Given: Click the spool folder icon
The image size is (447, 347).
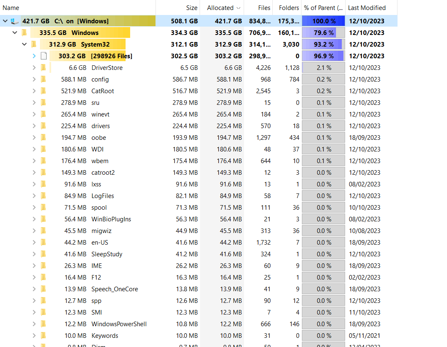Looking at the screenshot, I should point(43,208).
